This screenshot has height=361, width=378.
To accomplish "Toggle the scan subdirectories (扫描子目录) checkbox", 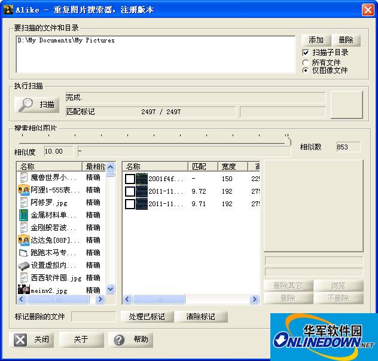I will click(x=306, y=53).
